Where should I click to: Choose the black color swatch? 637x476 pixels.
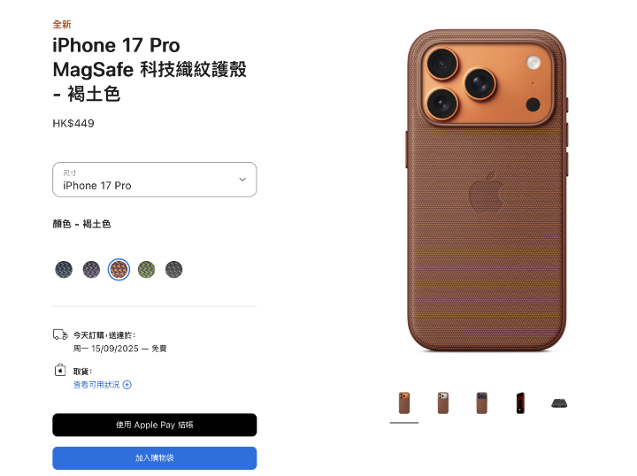point(174,269)
